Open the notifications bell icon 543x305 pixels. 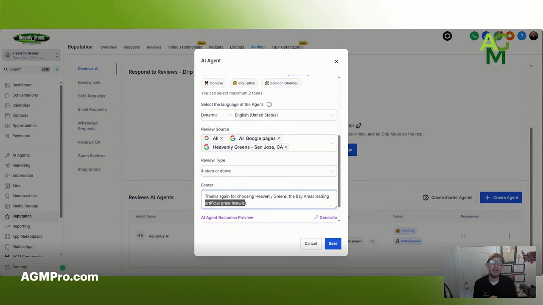coord(510,36)
